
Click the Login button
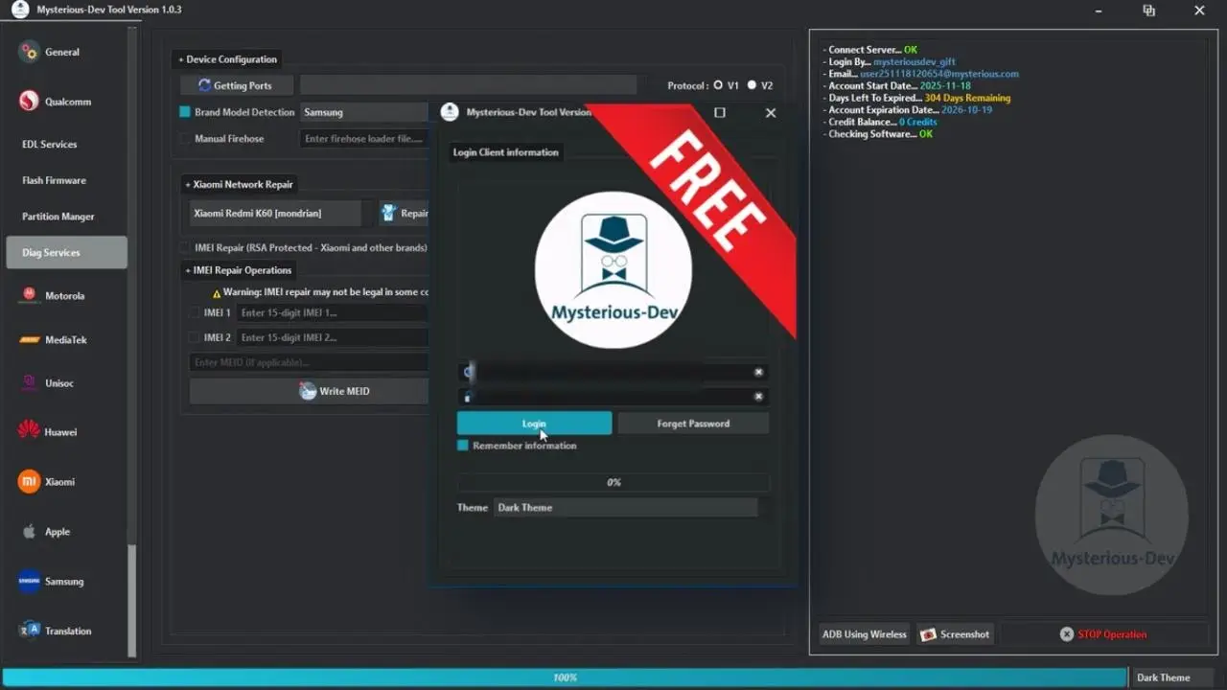(x=534, y=424)
